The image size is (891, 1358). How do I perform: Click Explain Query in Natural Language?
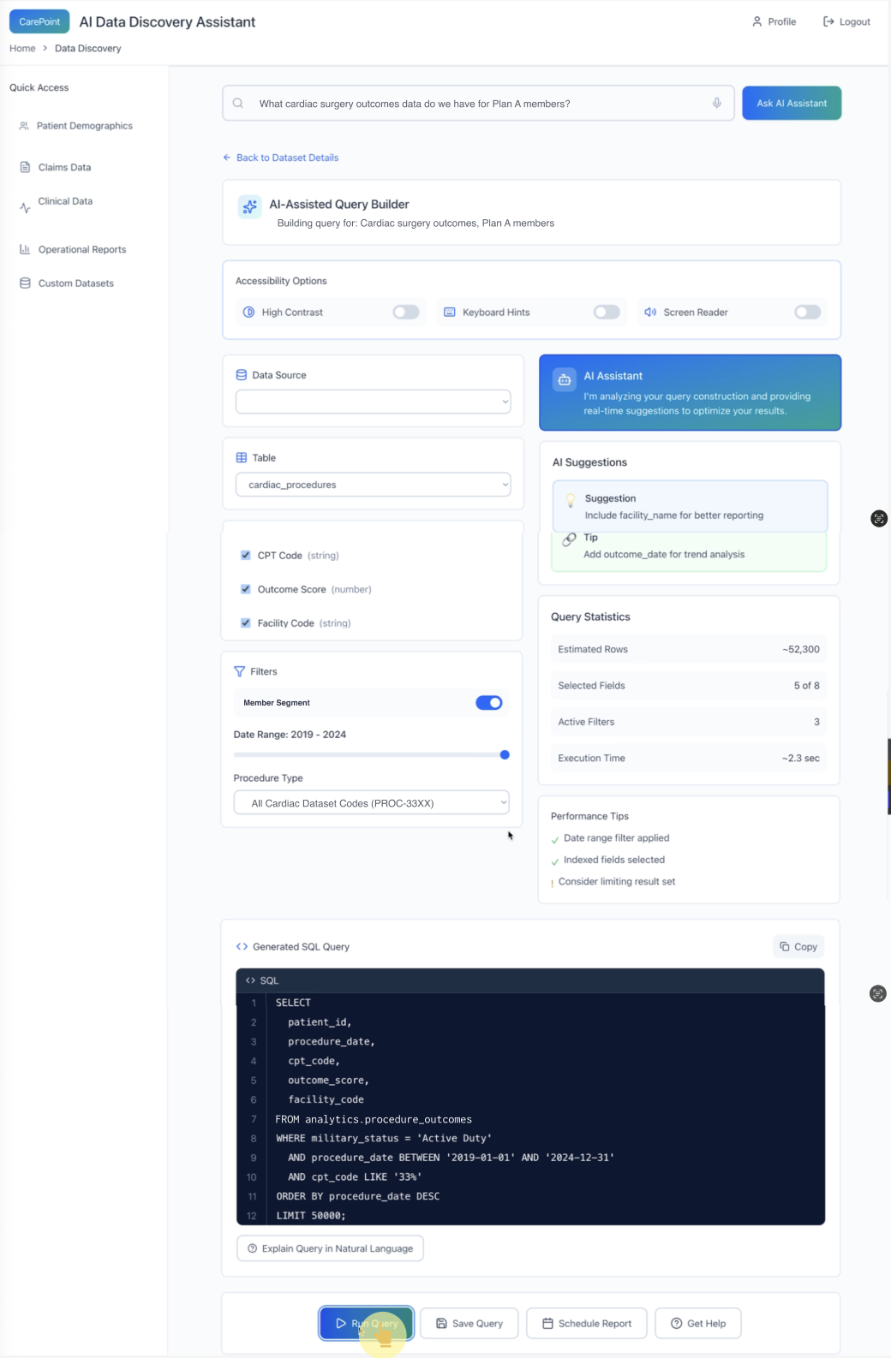pos(330,1248)
